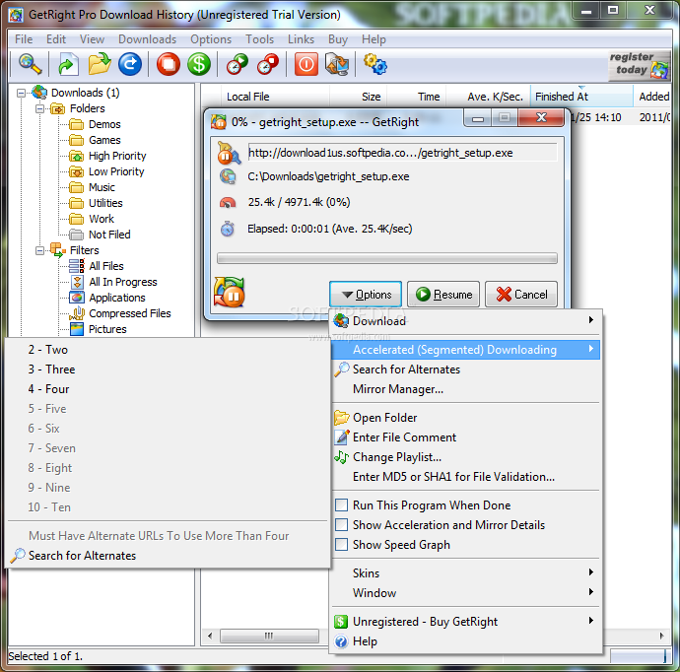Choose Enter File Comment
This screenshot has height=672, width=680.
pos(466,437)
